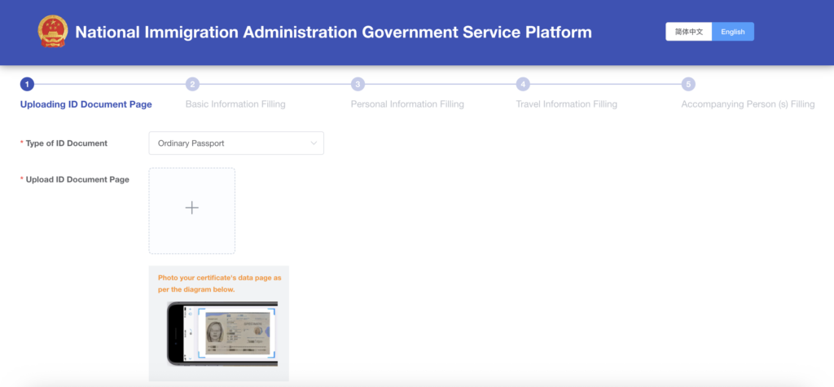This screenshot has width=834, height=387.
Task: Click the step 4 circle indicator
Action: pyautogui.click(x=523, y=84)
